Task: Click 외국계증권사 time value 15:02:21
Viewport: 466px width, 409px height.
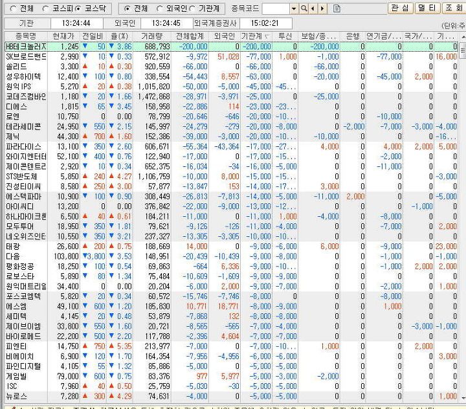Action: pos(265,23)
